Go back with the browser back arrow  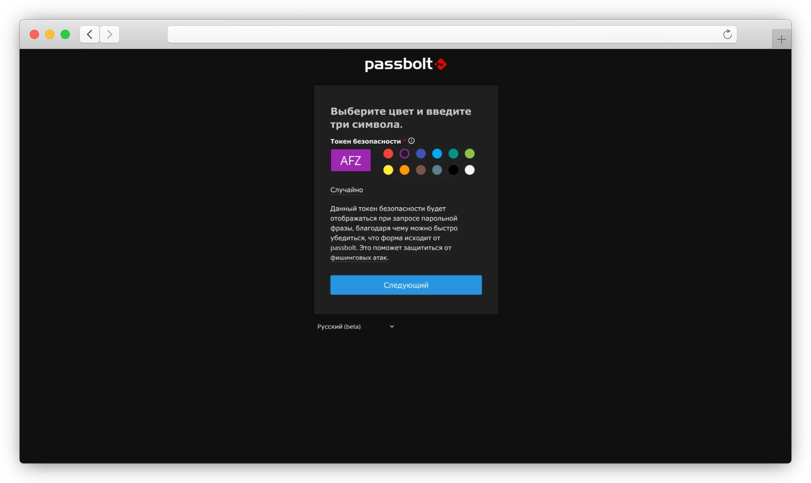[x=90, y=34]
